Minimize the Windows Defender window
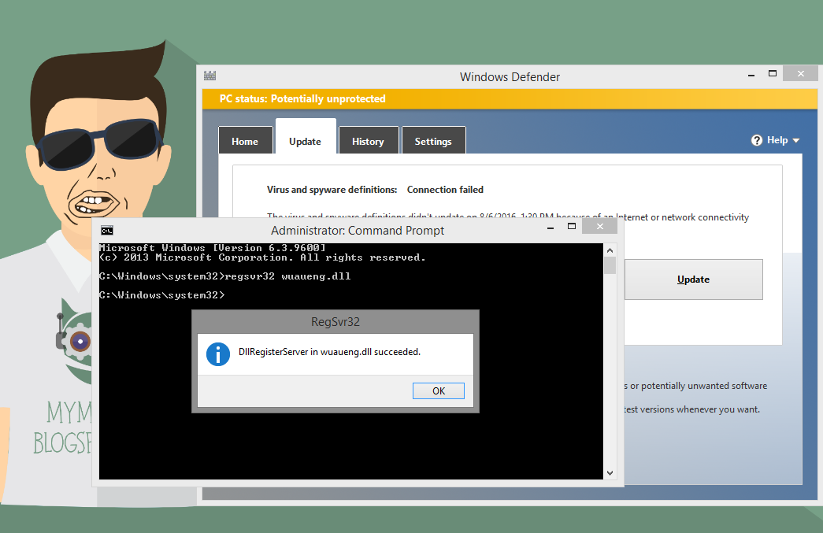Screen dimensions: 823x533 pos(751,75)
